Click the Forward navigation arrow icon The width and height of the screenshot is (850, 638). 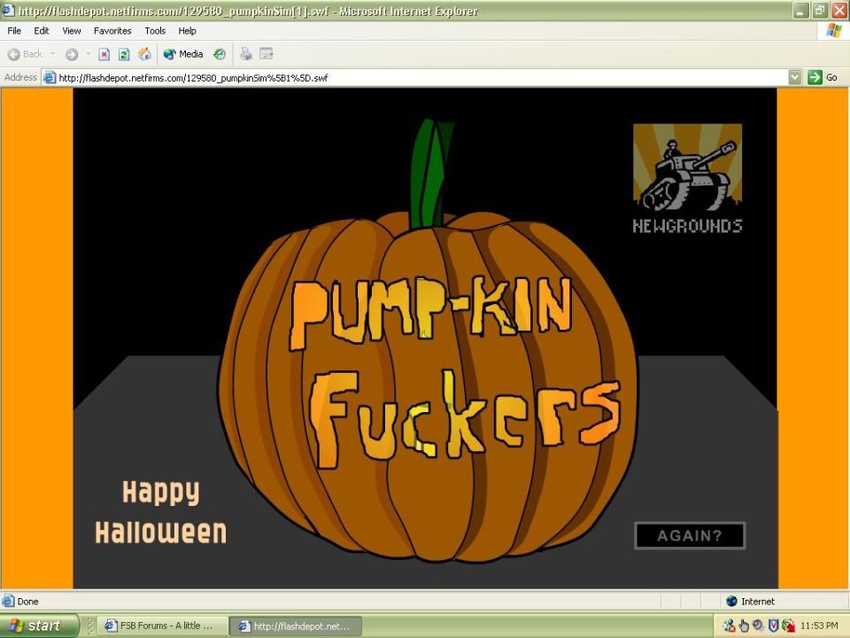pos(72,54)
